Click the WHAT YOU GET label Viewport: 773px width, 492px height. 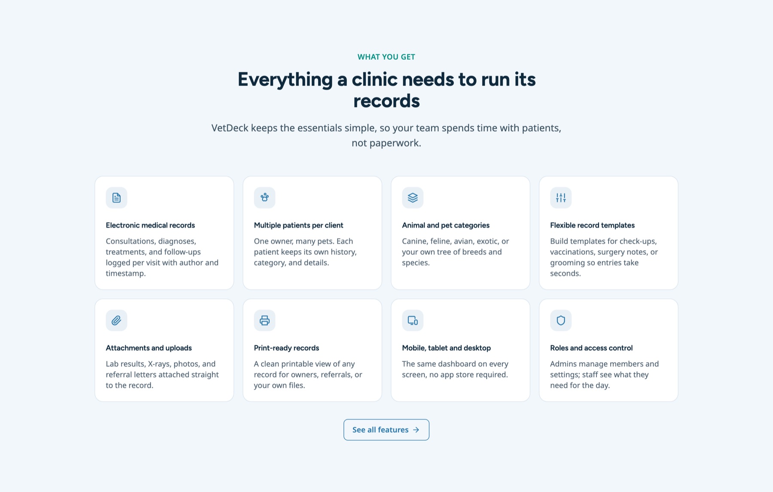(x=386, y=57)
